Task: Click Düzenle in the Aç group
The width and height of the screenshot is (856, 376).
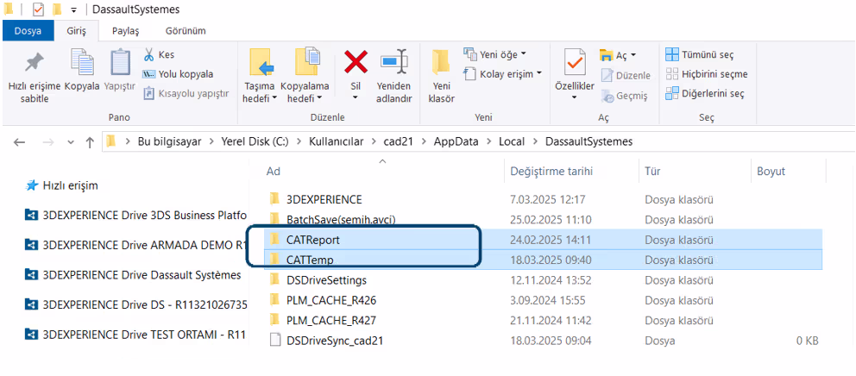Action: click(626, 75)
